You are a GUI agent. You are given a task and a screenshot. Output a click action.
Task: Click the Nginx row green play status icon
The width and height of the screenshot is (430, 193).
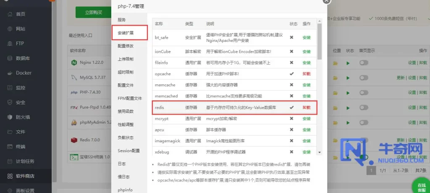coord(348,63)
